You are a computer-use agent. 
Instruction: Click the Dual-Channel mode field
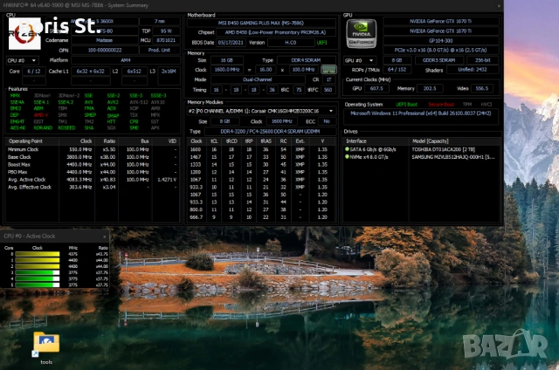coord(258,79)
